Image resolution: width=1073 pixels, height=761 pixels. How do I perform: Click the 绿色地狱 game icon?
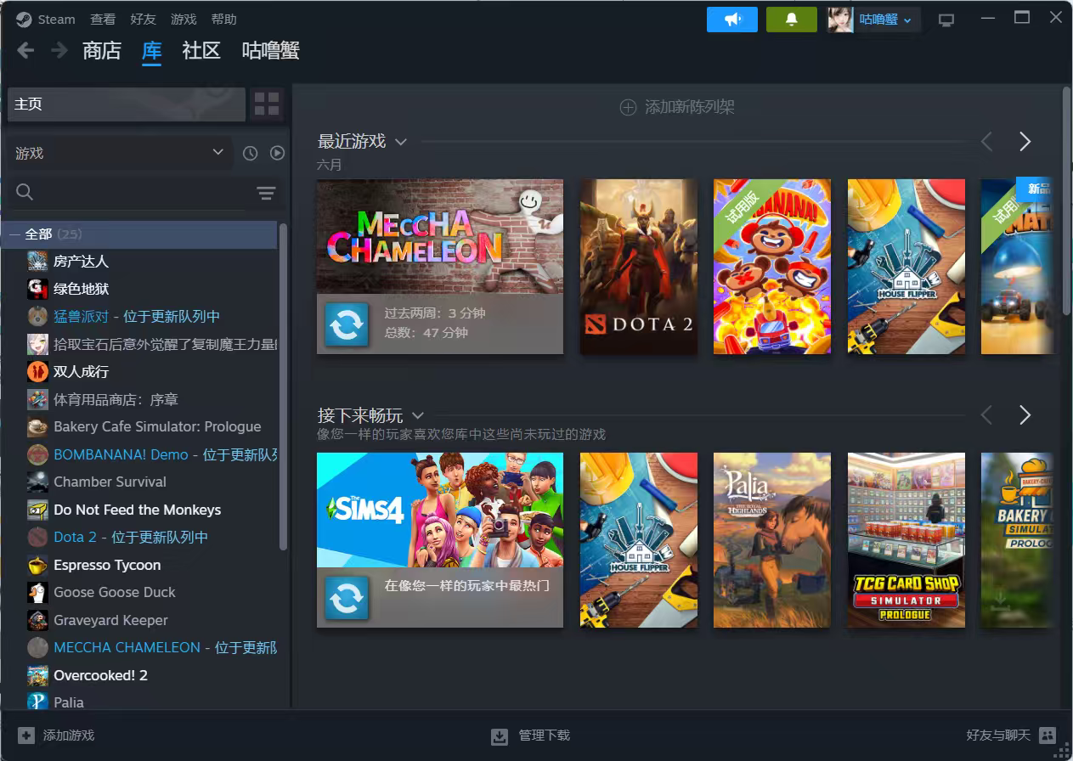tap(37, 289)
